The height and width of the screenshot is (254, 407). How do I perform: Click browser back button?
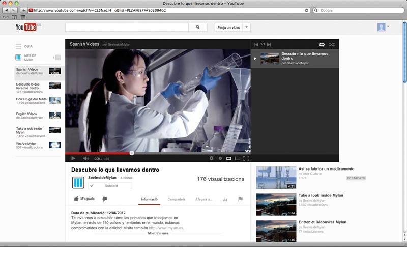pyautogui.click(x=6, y=10)
